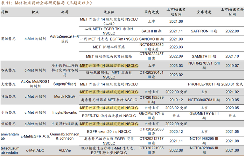Click the date '2020.12' in amivantamab row

point(176,132)
